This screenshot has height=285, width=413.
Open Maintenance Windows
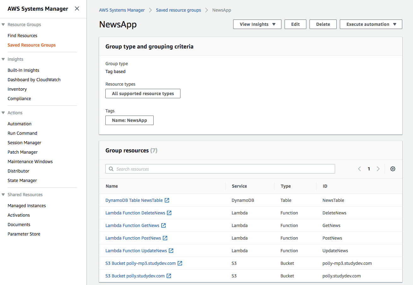(30, 162)
